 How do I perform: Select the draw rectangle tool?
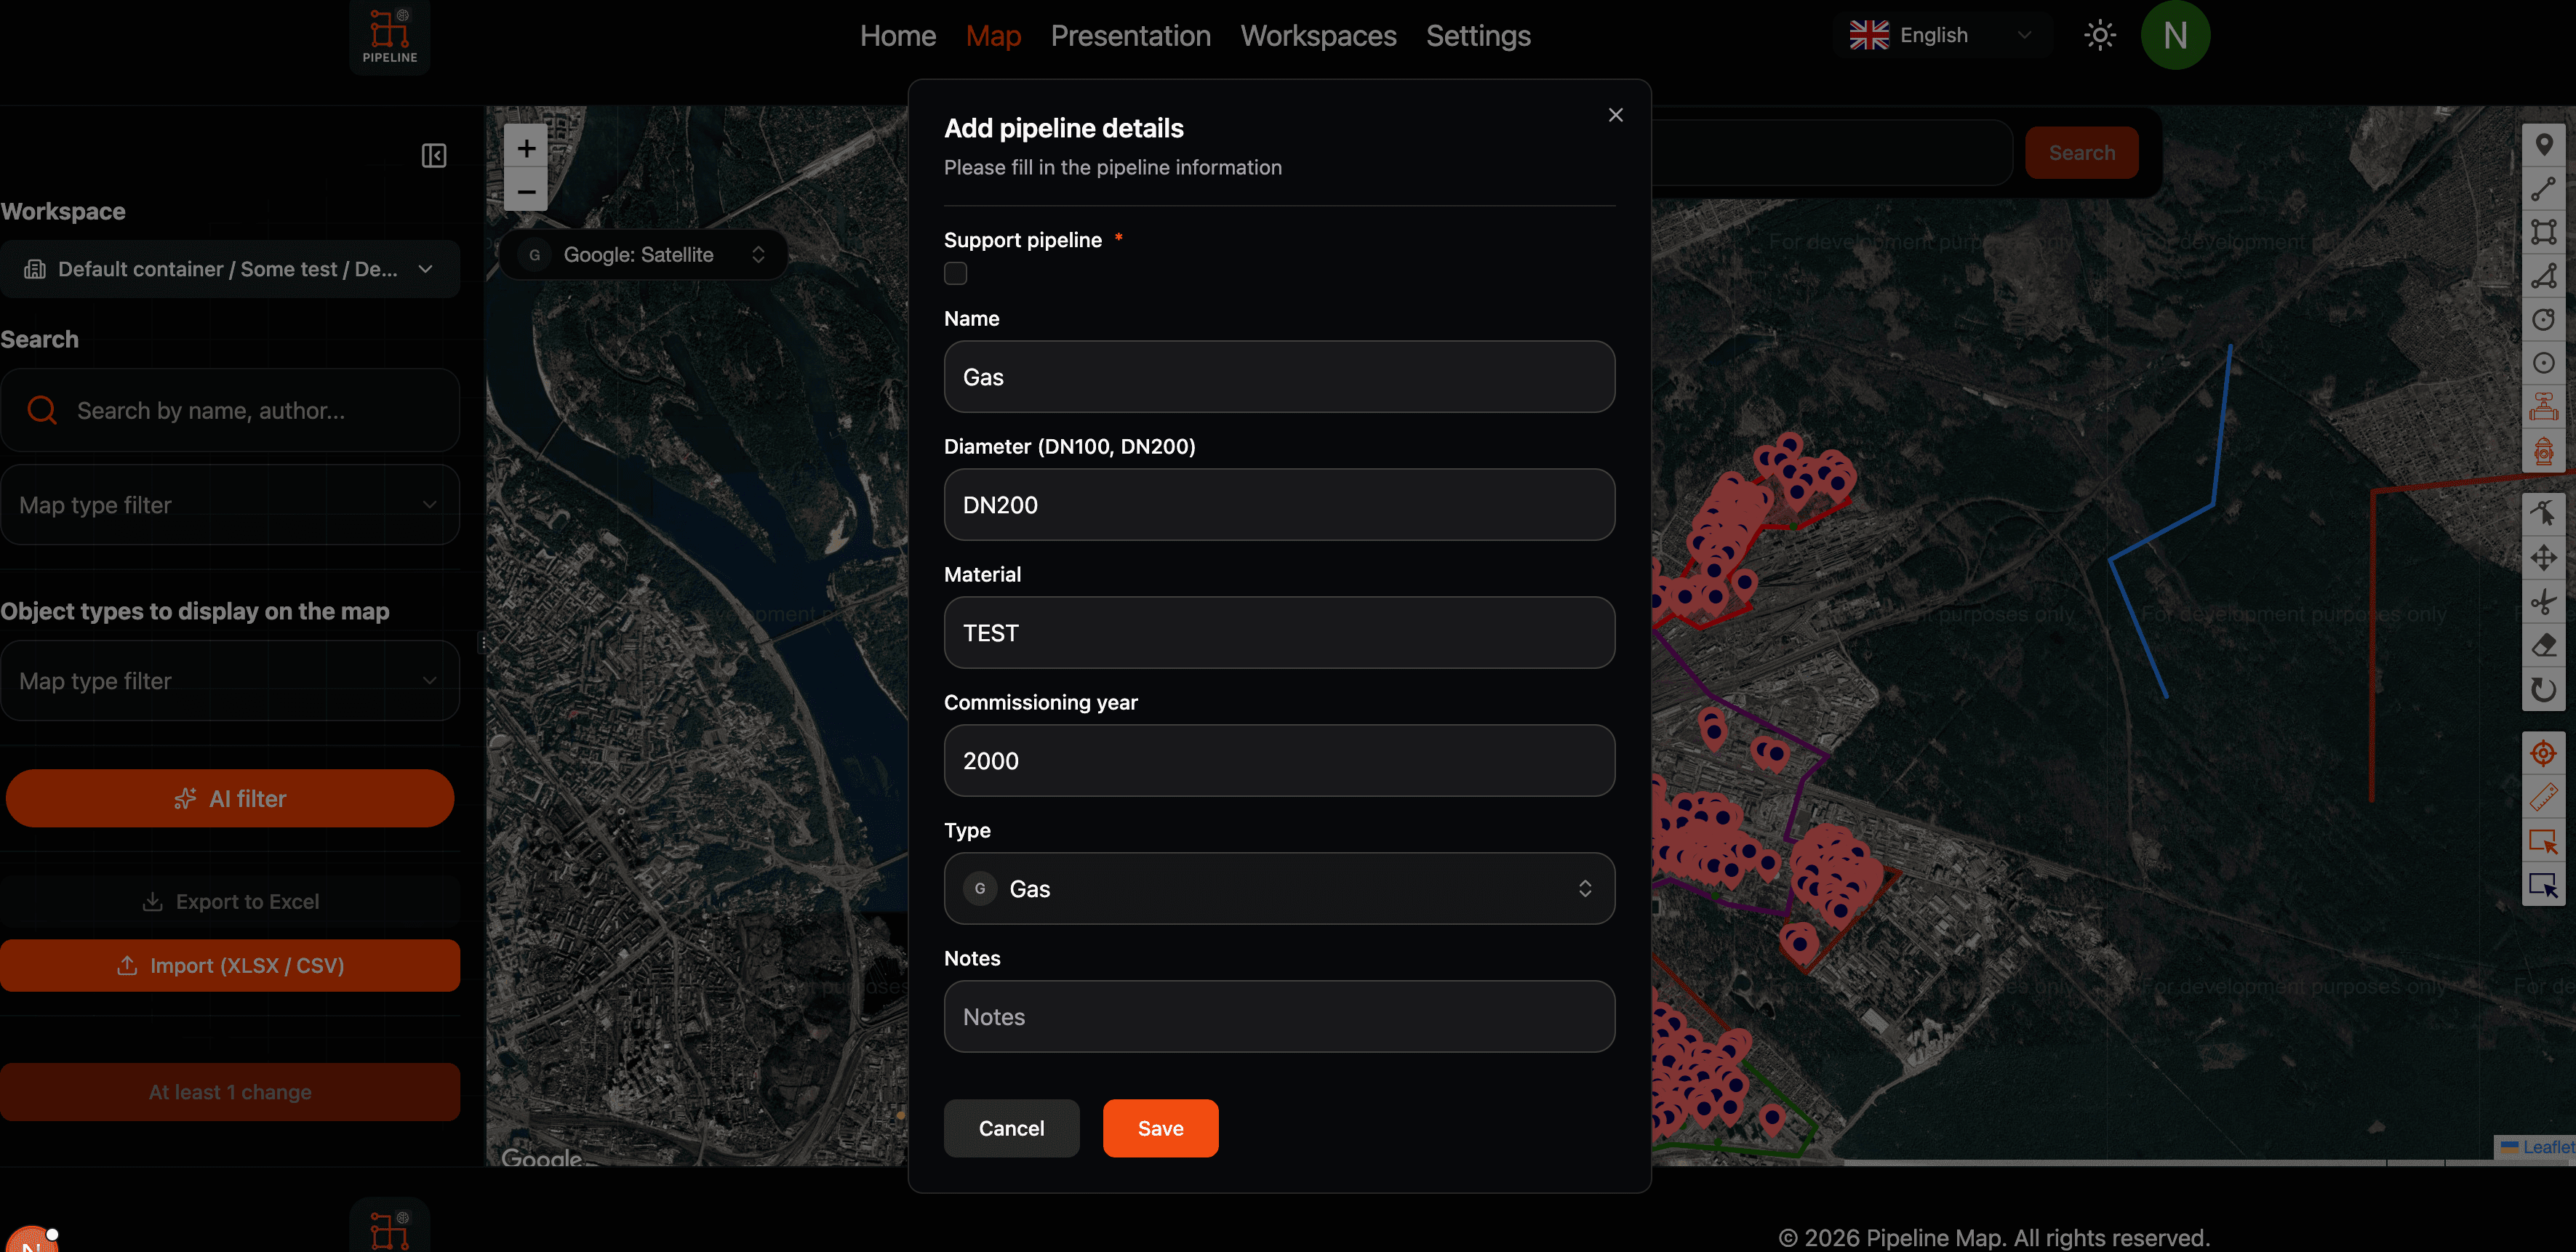click(x=2543, y=232)
